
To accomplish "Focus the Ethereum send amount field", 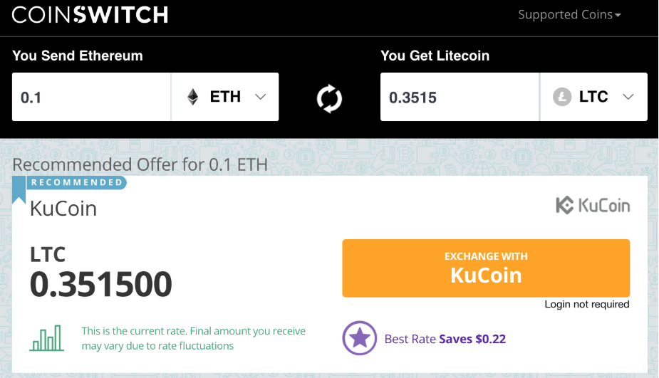I will tap(91, 97).
